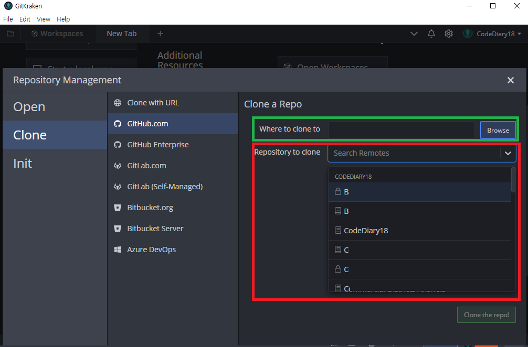Select the Open section
This screenshot has height=347, width=528.
(55, 106)
